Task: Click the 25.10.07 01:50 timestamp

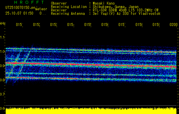Action: coord(19,13)
